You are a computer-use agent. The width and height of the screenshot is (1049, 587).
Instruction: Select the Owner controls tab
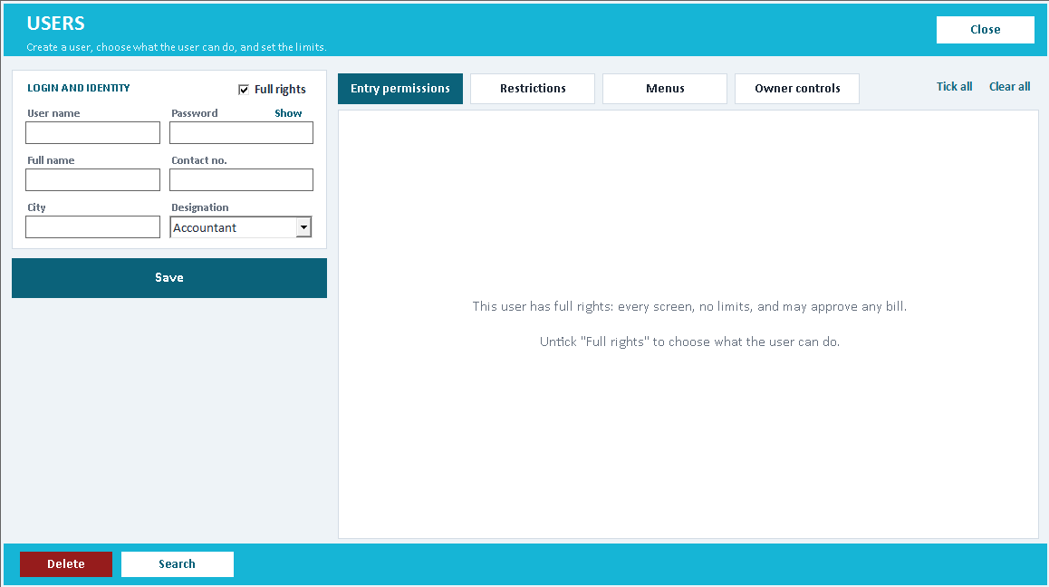(x=797, y=89)
